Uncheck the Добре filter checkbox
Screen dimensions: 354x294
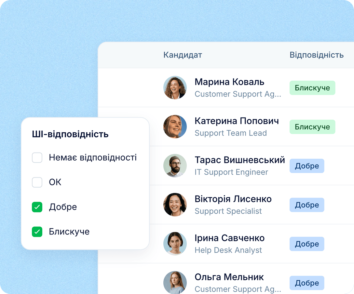point(37,207)
